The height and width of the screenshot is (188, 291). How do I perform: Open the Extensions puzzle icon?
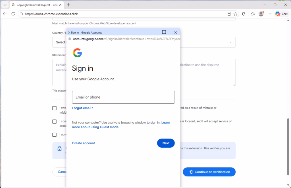coord(244,14)
